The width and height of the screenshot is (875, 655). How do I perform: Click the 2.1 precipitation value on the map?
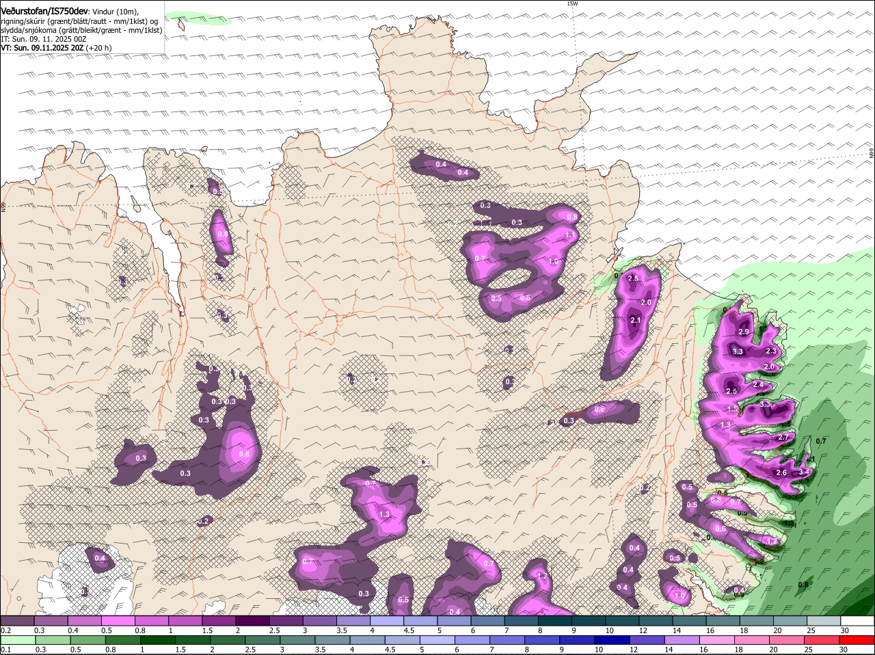pyautogui.click(x=635, y=321)
